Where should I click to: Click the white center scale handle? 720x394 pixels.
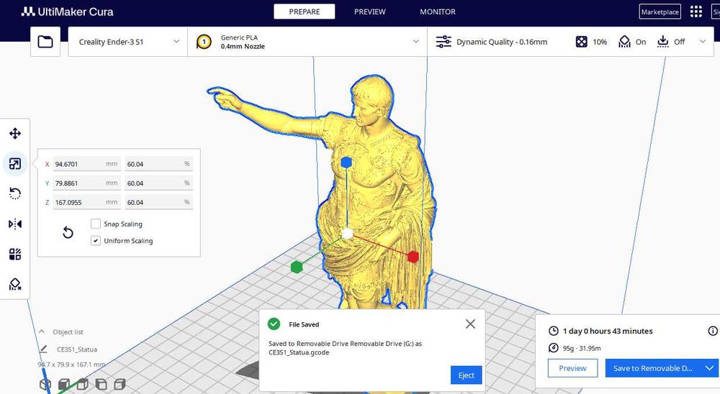tap(348, 234)
